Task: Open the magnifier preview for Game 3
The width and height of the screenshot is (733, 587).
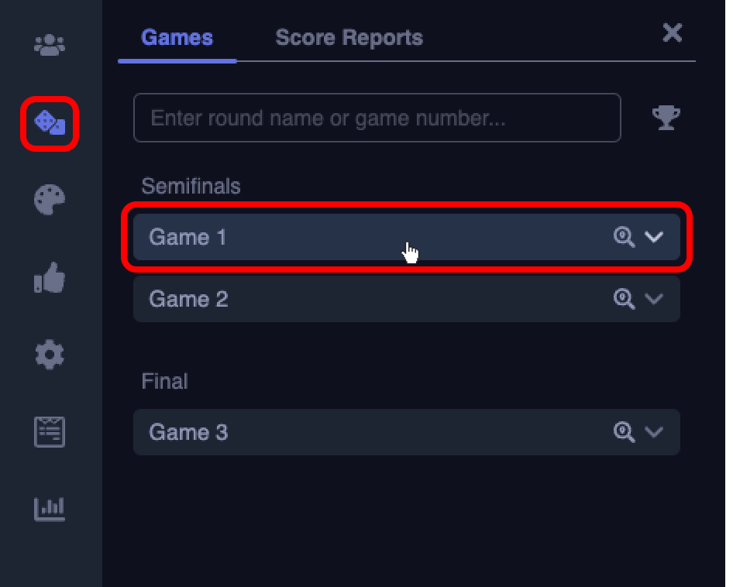Action: pyautogui.click(x=624, y=432)
